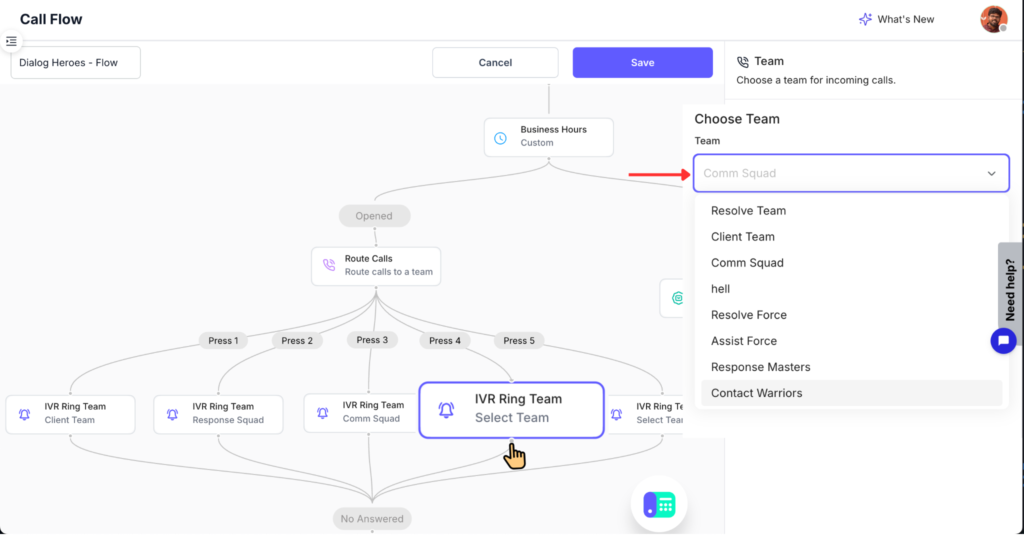Select the No Answered branch label

pos(372,519)
